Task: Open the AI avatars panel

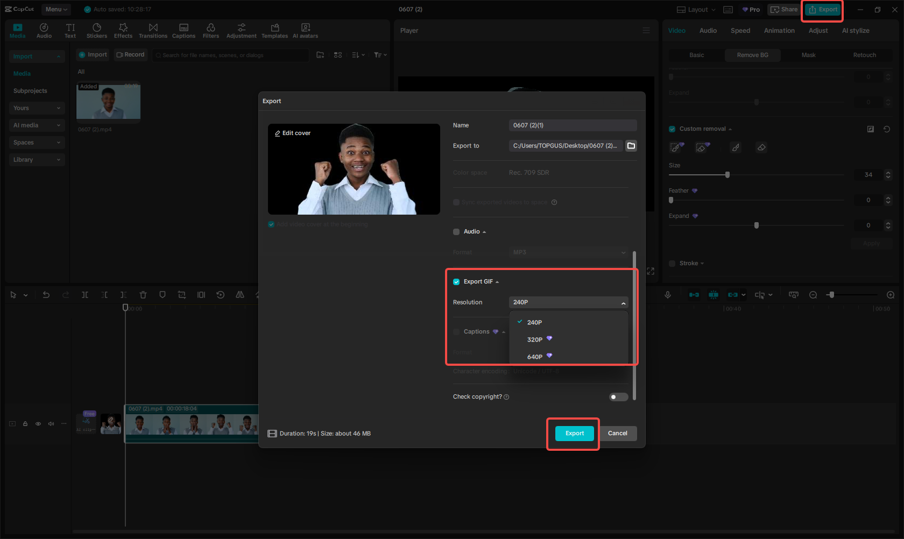Action: click(x=305, y=30)
